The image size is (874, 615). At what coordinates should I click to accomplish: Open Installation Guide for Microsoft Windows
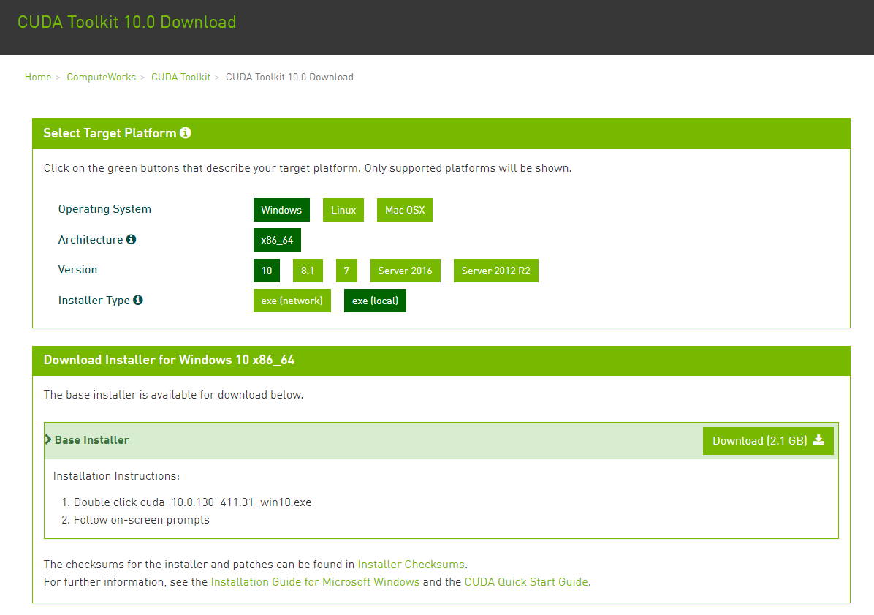[315, 582]
